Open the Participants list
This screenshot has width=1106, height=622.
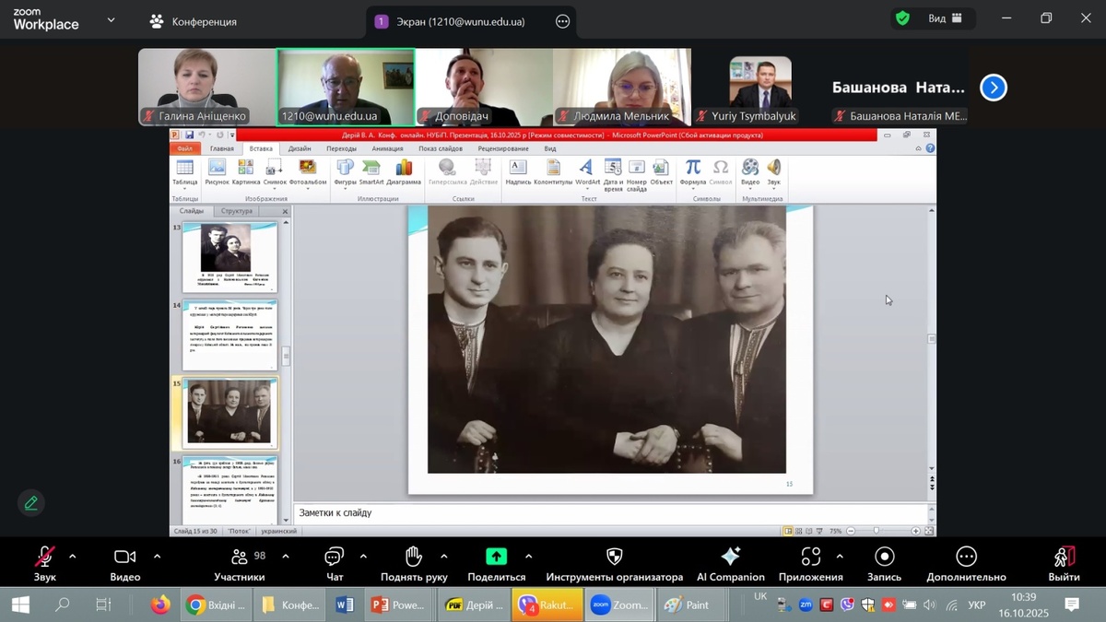point(240,557)
